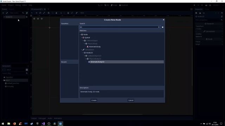Open the Scene menu
This screenshot has width=225, height=126.
pyautogui.click(x=4, y=5)
